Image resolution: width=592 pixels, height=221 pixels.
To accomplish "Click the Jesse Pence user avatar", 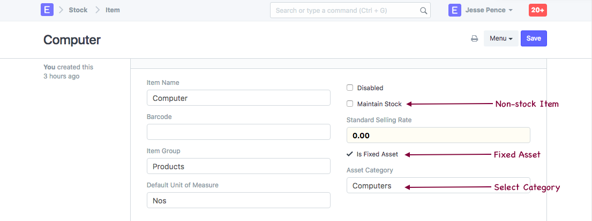I will (455, 10).
